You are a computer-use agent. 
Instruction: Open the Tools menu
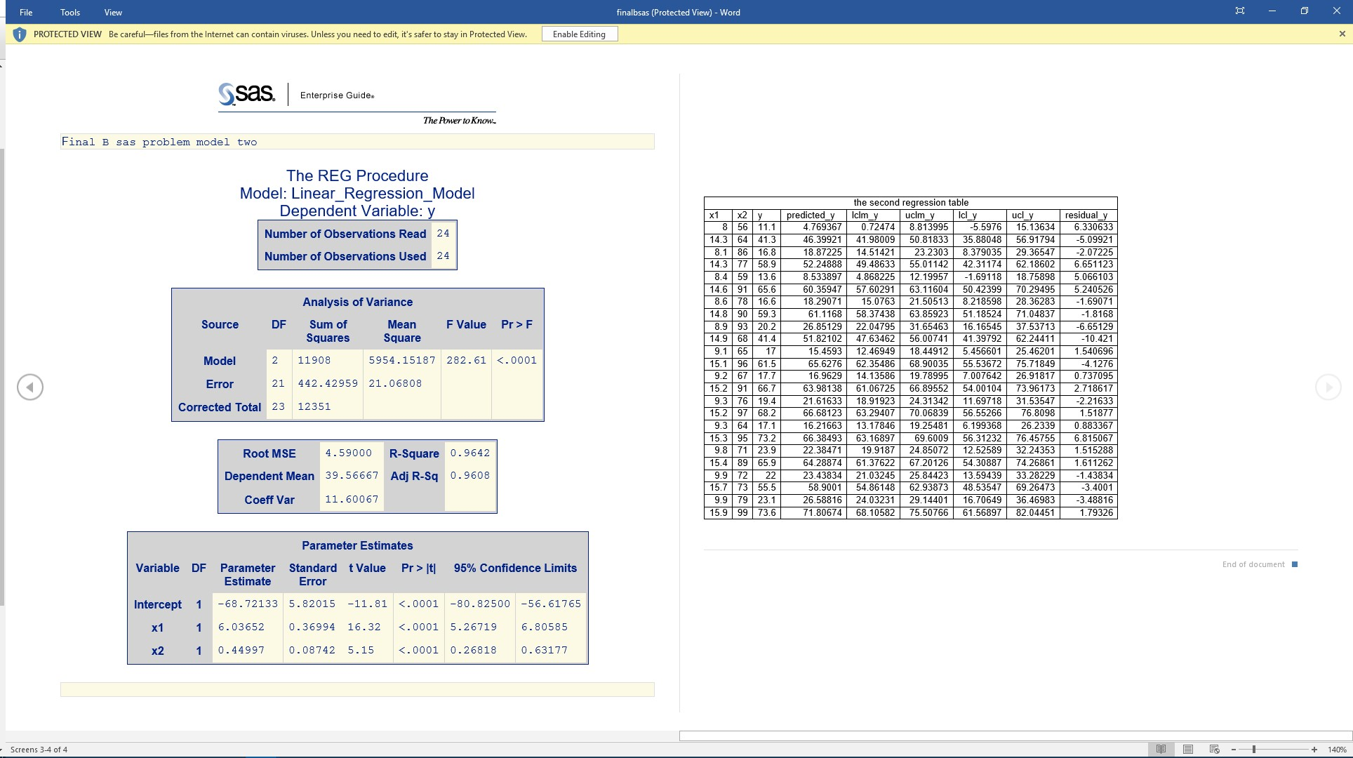click(69, 12)
